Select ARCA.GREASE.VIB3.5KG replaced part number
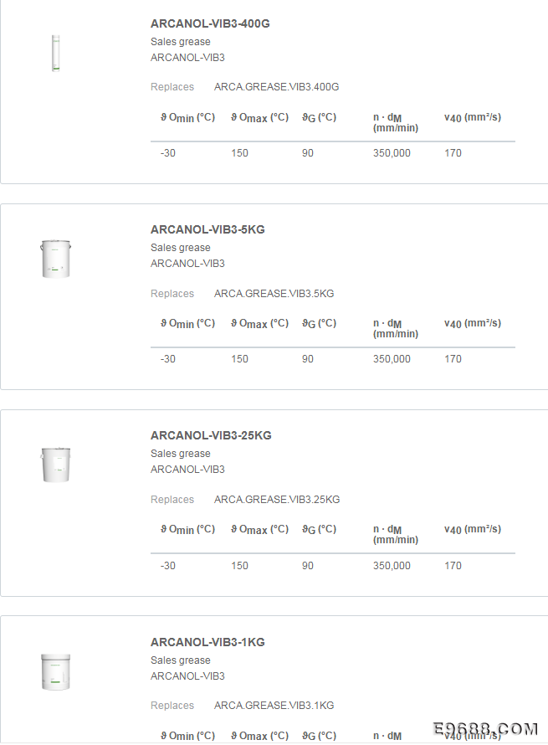 pyautogui.click(x=274, y=294)
